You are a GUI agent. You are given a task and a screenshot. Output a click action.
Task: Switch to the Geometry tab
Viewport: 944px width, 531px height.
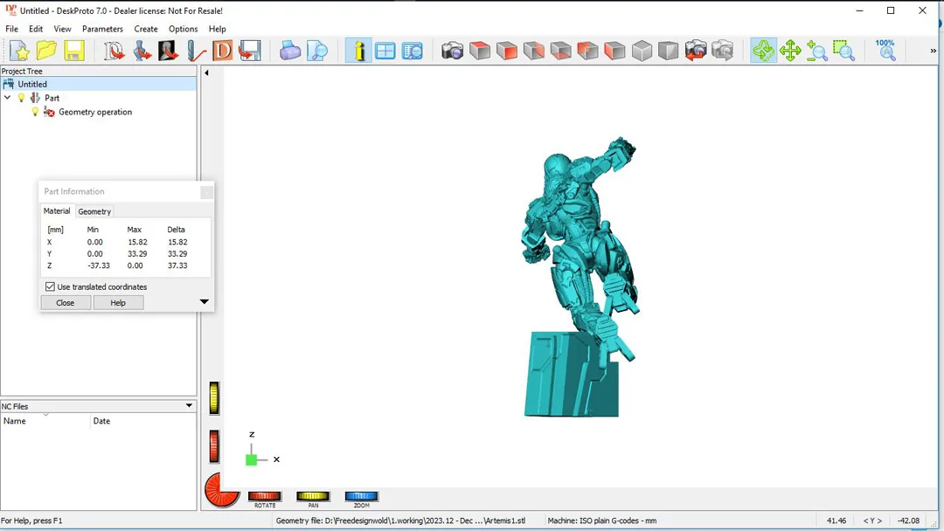(94, 211)
